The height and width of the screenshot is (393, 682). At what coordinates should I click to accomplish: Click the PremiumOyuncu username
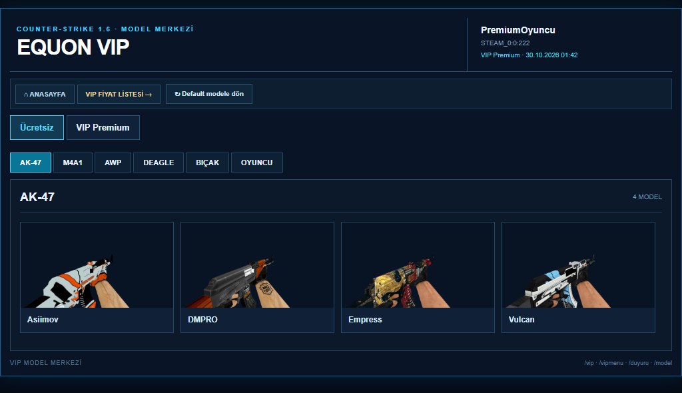pyautogui.click(x=517, y=30)
